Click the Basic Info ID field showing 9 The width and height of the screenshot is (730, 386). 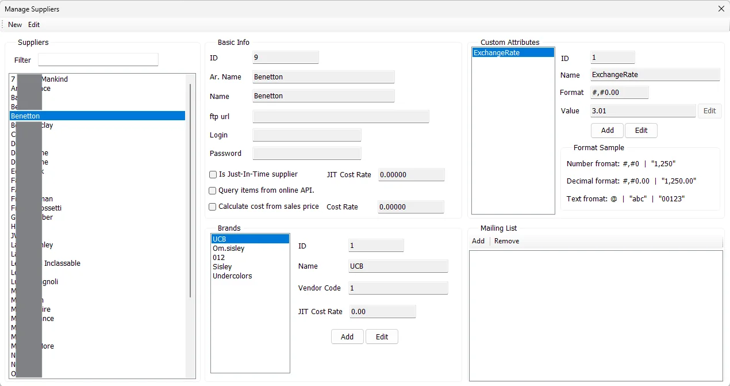pyautogui.click(x=285, y=58)
